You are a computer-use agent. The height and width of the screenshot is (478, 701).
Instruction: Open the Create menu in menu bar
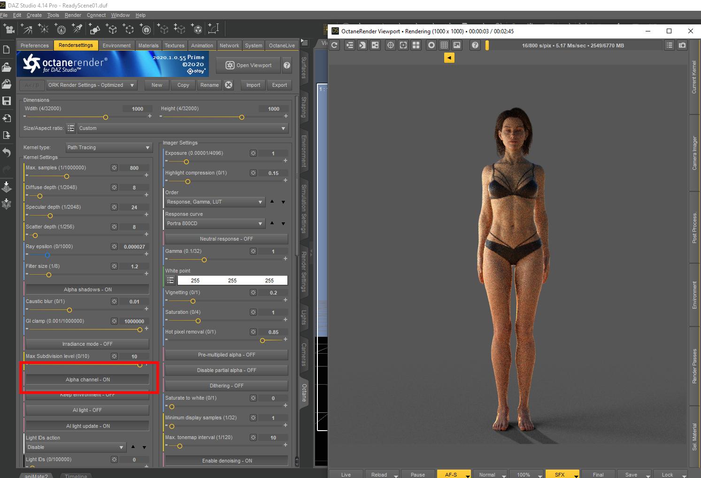click(x=34, y=15)
